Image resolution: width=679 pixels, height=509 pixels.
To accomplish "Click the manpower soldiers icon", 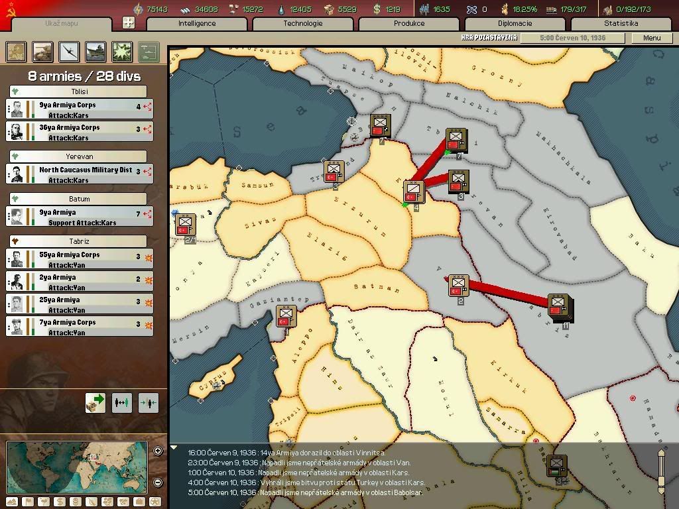I will (424, 9).
